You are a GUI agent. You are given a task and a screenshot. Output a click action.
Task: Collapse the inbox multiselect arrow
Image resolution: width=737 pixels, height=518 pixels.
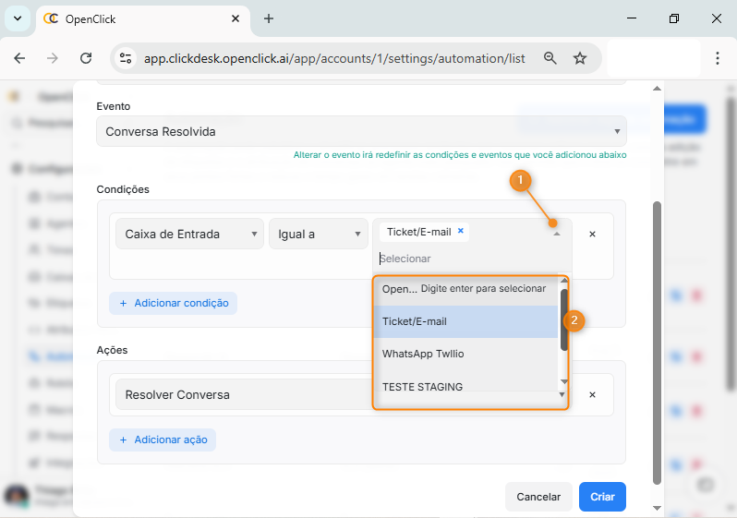click(556, 235)
